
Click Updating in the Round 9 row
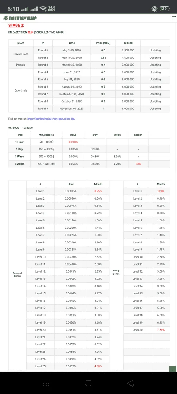[155, 109]
